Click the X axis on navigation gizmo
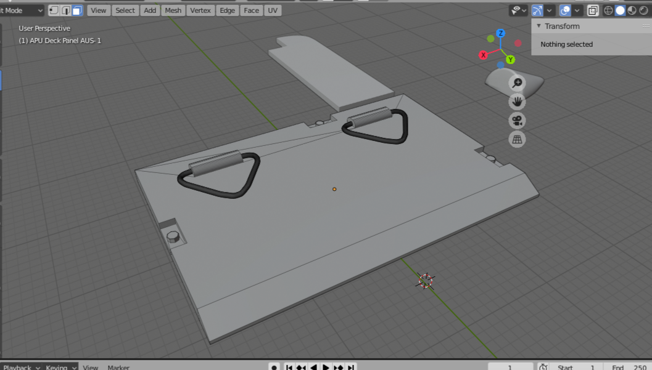652x370 pixels. click(483, 55)
